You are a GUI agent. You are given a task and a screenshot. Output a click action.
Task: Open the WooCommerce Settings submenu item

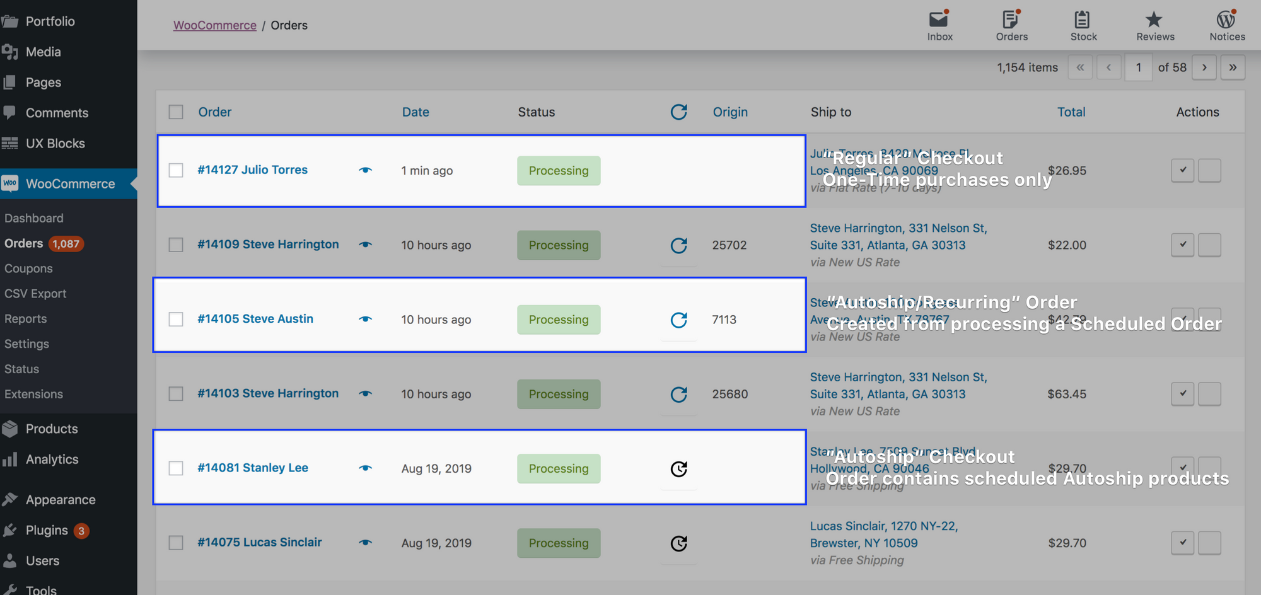click(x=26, y=344)
